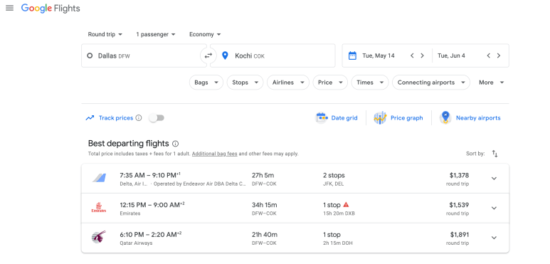
Task: Swap origin and destination airports
Action: pos(208,56)
